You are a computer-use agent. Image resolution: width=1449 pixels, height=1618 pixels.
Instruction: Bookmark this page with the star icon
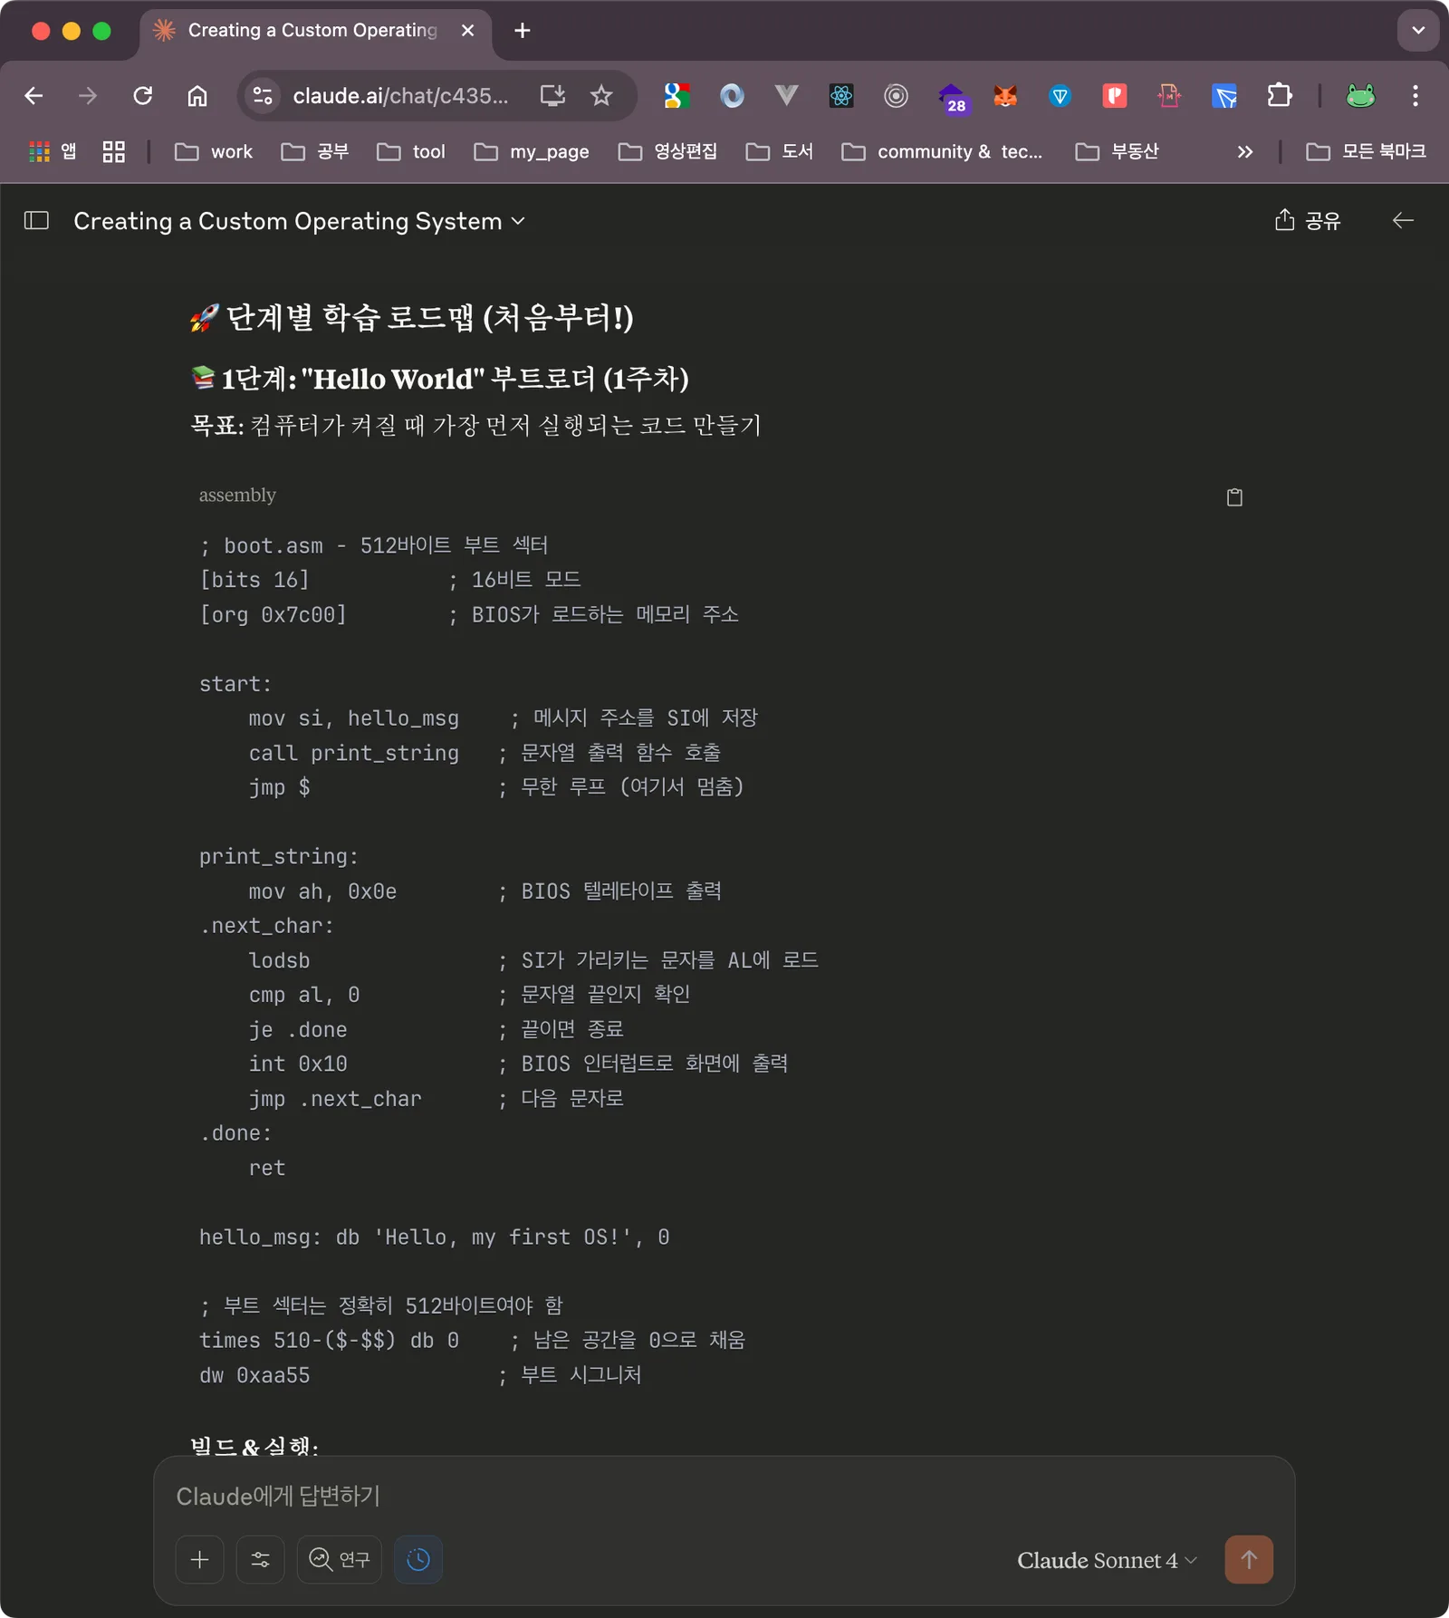coord(601,95)
